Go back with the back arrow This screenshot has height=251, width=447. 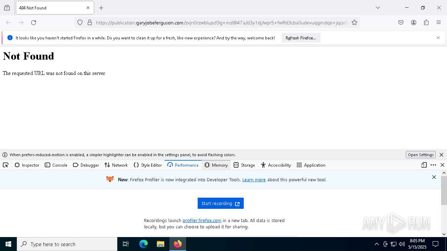coord(8,23)
